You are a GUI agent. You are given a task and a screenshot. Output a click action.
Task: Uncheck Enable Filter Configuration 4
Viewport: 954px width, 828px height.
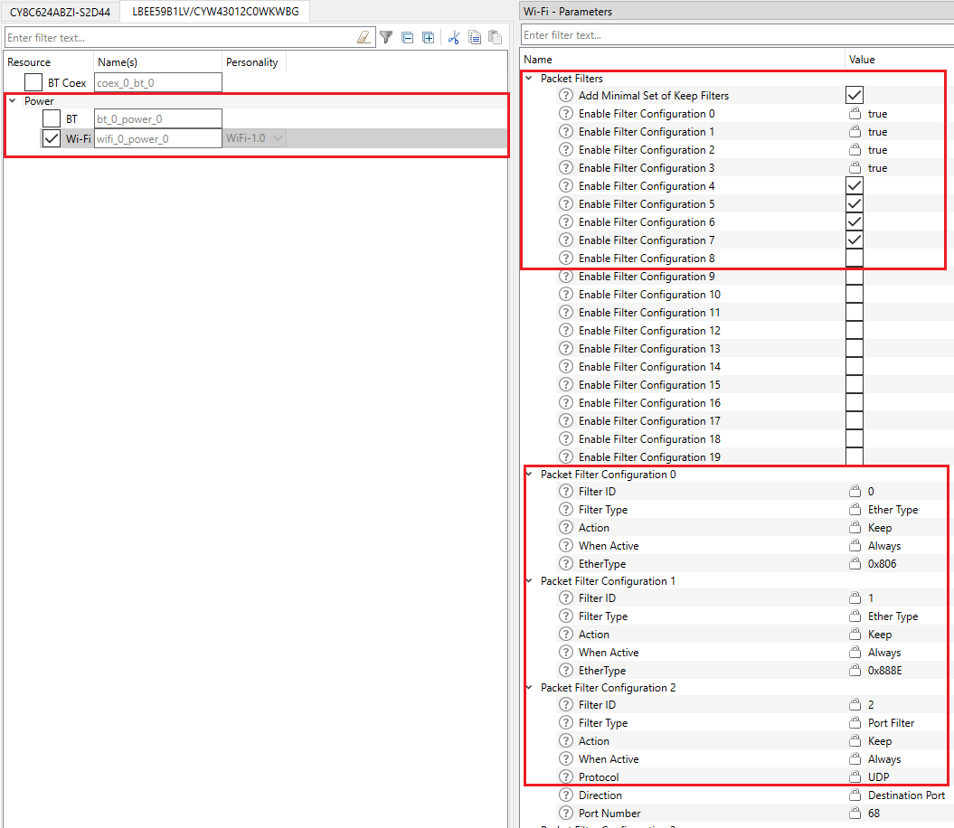coord(855,185)
